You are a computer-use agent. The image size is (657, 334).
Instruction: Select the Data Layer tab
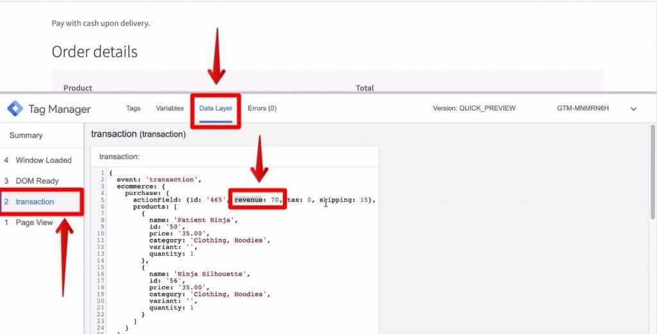(x=216, y=108)
